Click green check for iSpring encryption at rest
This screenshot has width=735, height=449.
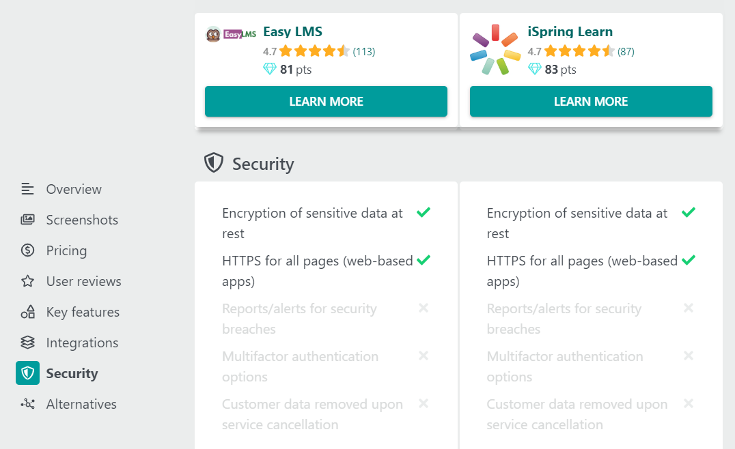[x=689, y=213]
